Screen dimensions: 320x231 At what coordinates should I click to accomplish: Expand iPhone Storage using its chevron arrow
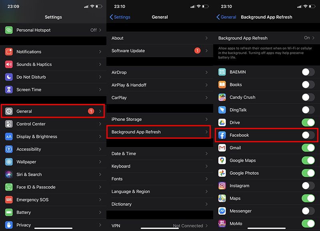206,119
